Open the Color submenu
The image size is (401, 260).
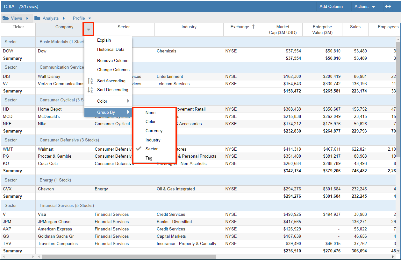click(x=108, y=101)
